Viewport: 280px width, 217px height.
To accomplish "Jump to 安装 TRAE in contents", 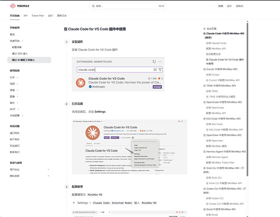I will (212, 91).
